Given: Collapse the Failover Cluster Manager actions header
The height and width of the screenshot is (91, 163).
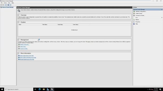Looking at the screenshot, I should pos(162,9).
